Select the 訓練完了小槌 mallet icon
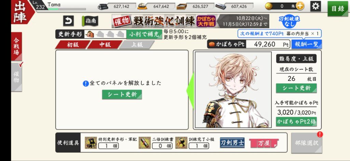 coord(181,143)
